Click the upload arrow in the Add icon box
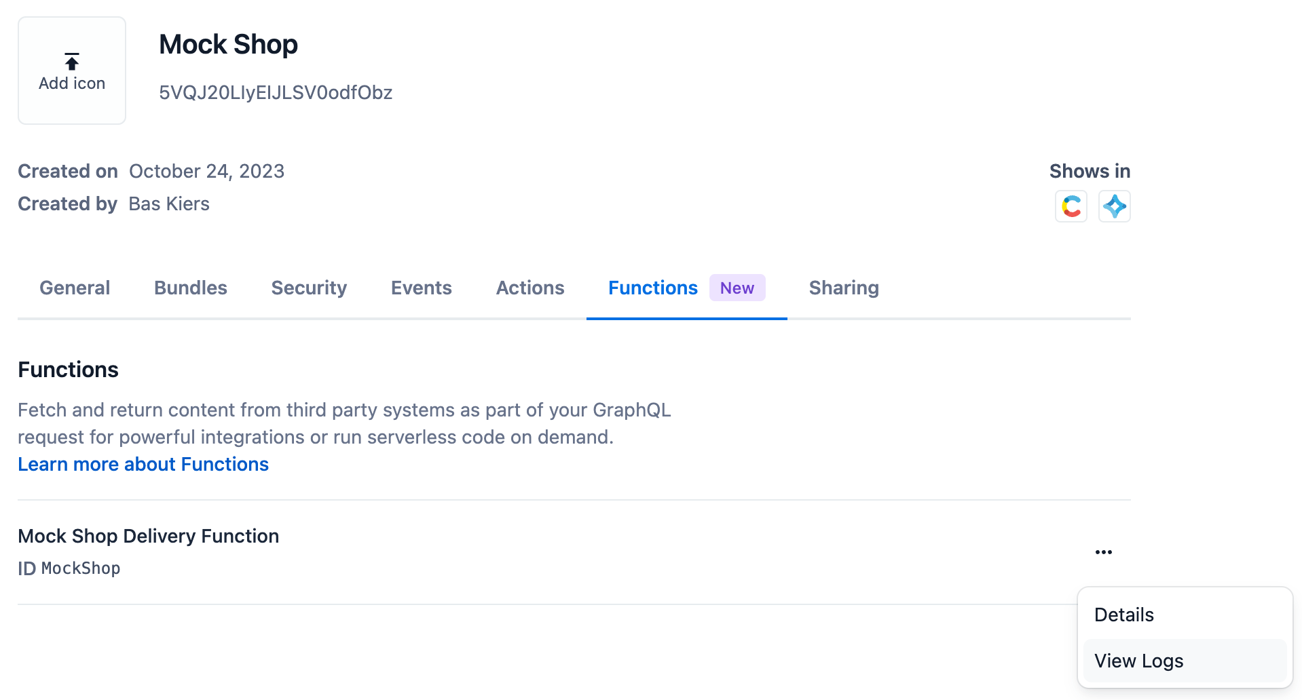Viewport: 1302px width, 700px height. [x=72, y=62]
